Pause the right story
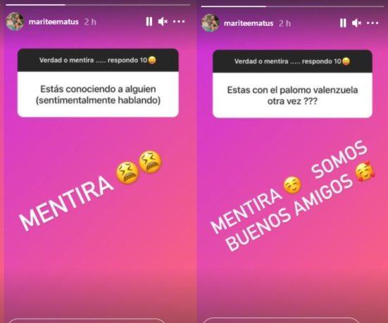The height and width of the screenshot is (323, 388). coord(343,23)
